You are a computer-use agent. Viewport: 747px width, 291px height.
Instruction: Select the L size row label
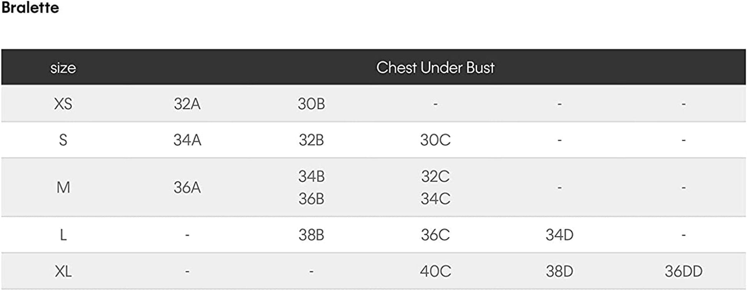(x=63, y=235)
